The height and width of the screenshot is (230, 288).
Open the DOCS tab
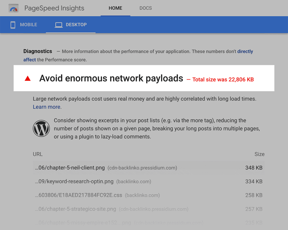pyautogui.click(x=145, y=8)
